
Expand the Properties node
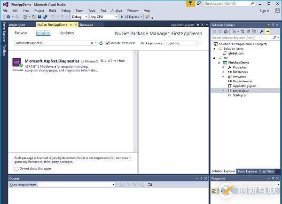(223, 67)
